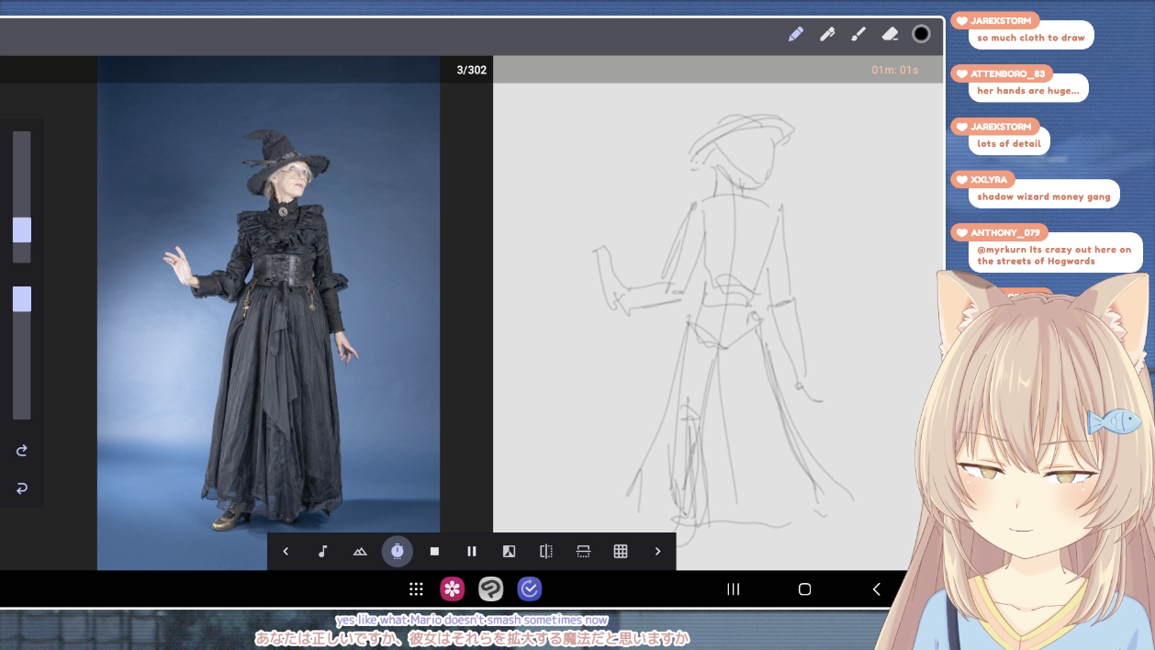Screen dimensions: 1155x650
Task: Select the Paintbrush tool
Action: coord(858,34)
